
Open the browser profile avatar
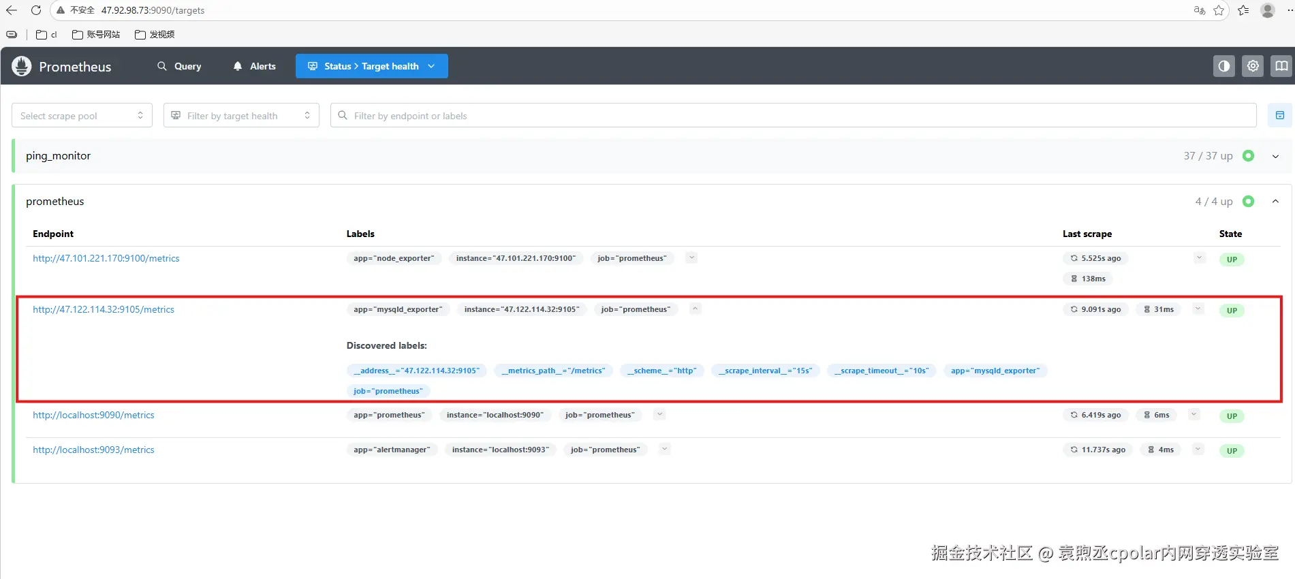pyautogui.click(x=1268, y=10)
